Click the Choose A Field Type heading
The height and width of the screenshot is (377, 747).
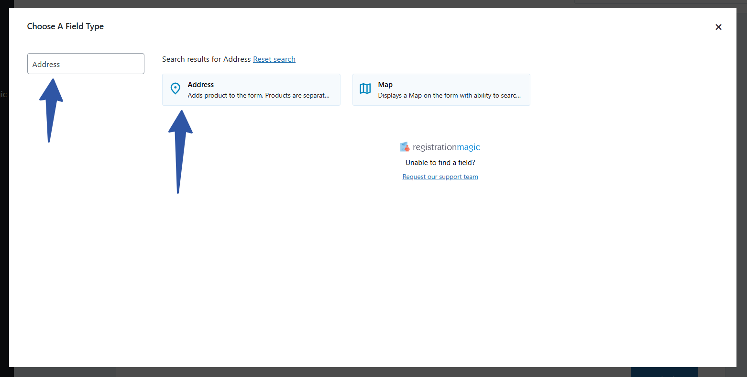(x=66, y=26)
